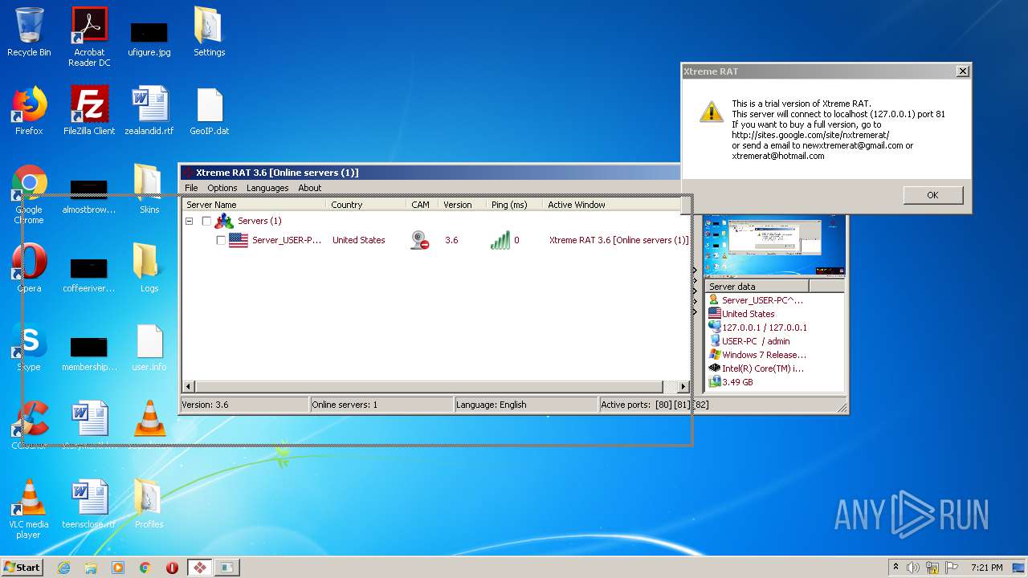1028x578 pixels.
Task: Click the Windows logo beside Windows 7 Release
Action: (x=714, y=355)
